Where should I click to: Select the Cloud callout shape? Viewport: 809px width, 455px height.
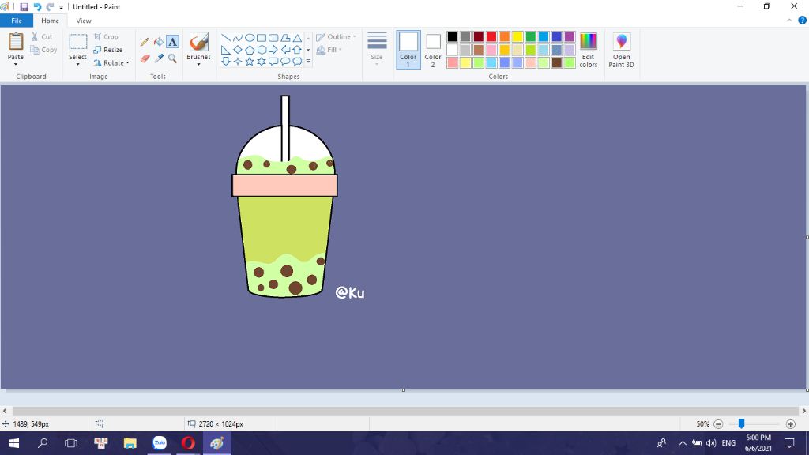pyautogui.click(x=297, y=62)
